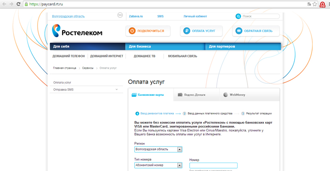The width and height of the screenshot is (330, 171).
Task: Open Личный кабинет link
Action: (x=195, y=16)
